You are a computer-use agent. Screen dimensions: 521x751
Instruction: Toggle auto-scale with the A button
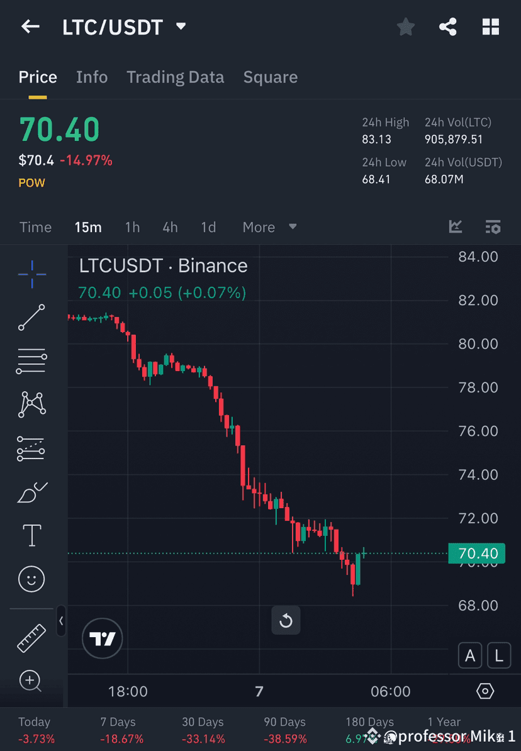[x=470, y=655]
